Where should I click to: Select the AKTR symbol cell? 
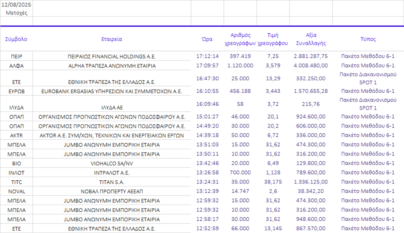pos(17,135)
